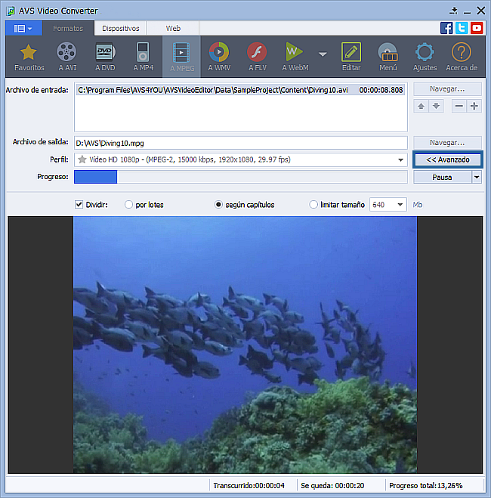Select the 'por lotes' radio option

click(x=129, y=204)
